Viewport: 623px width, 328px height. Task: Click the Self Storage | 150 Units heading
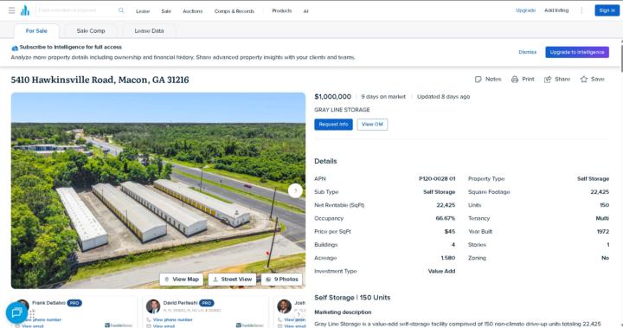point(352,298)
